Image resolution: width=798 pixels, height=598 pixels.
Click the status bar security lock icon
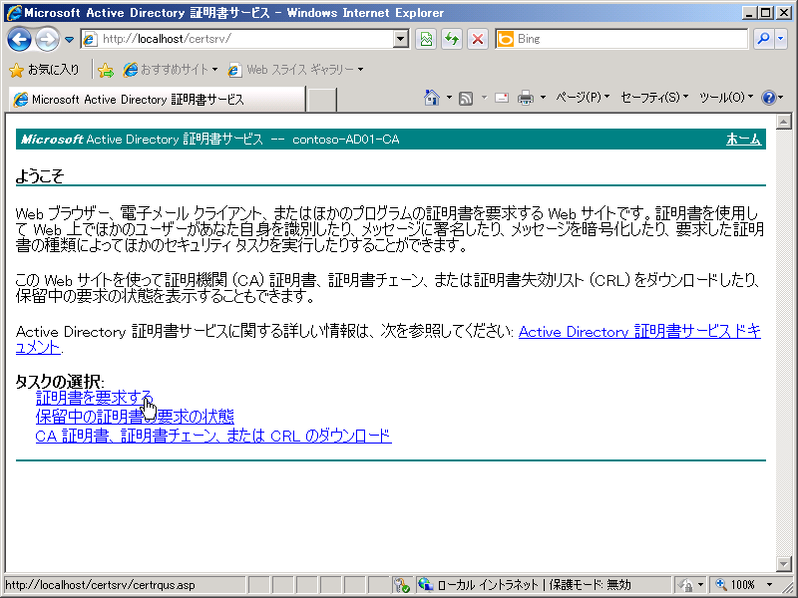686,585
